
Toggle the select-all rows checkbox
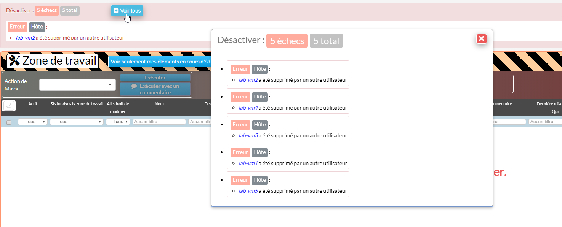pyautogui.click(x=9, y=122)
